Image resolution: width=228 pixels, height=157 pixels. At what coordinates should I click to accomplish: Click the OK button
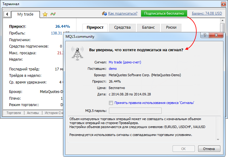(x=184, y=149)
